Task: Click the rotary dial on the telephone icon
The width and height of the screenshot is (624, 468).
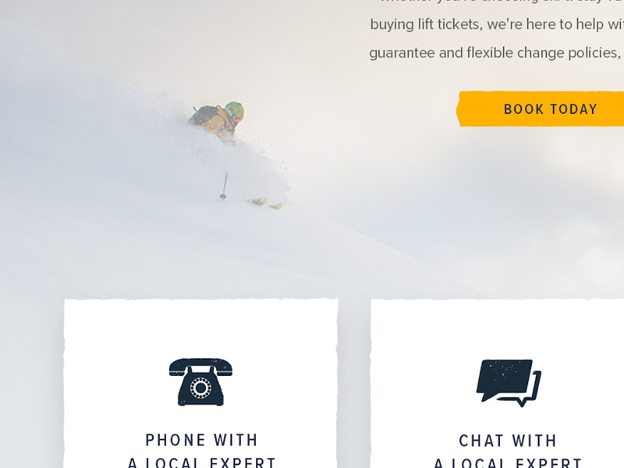Action: [x=200, y=388]
